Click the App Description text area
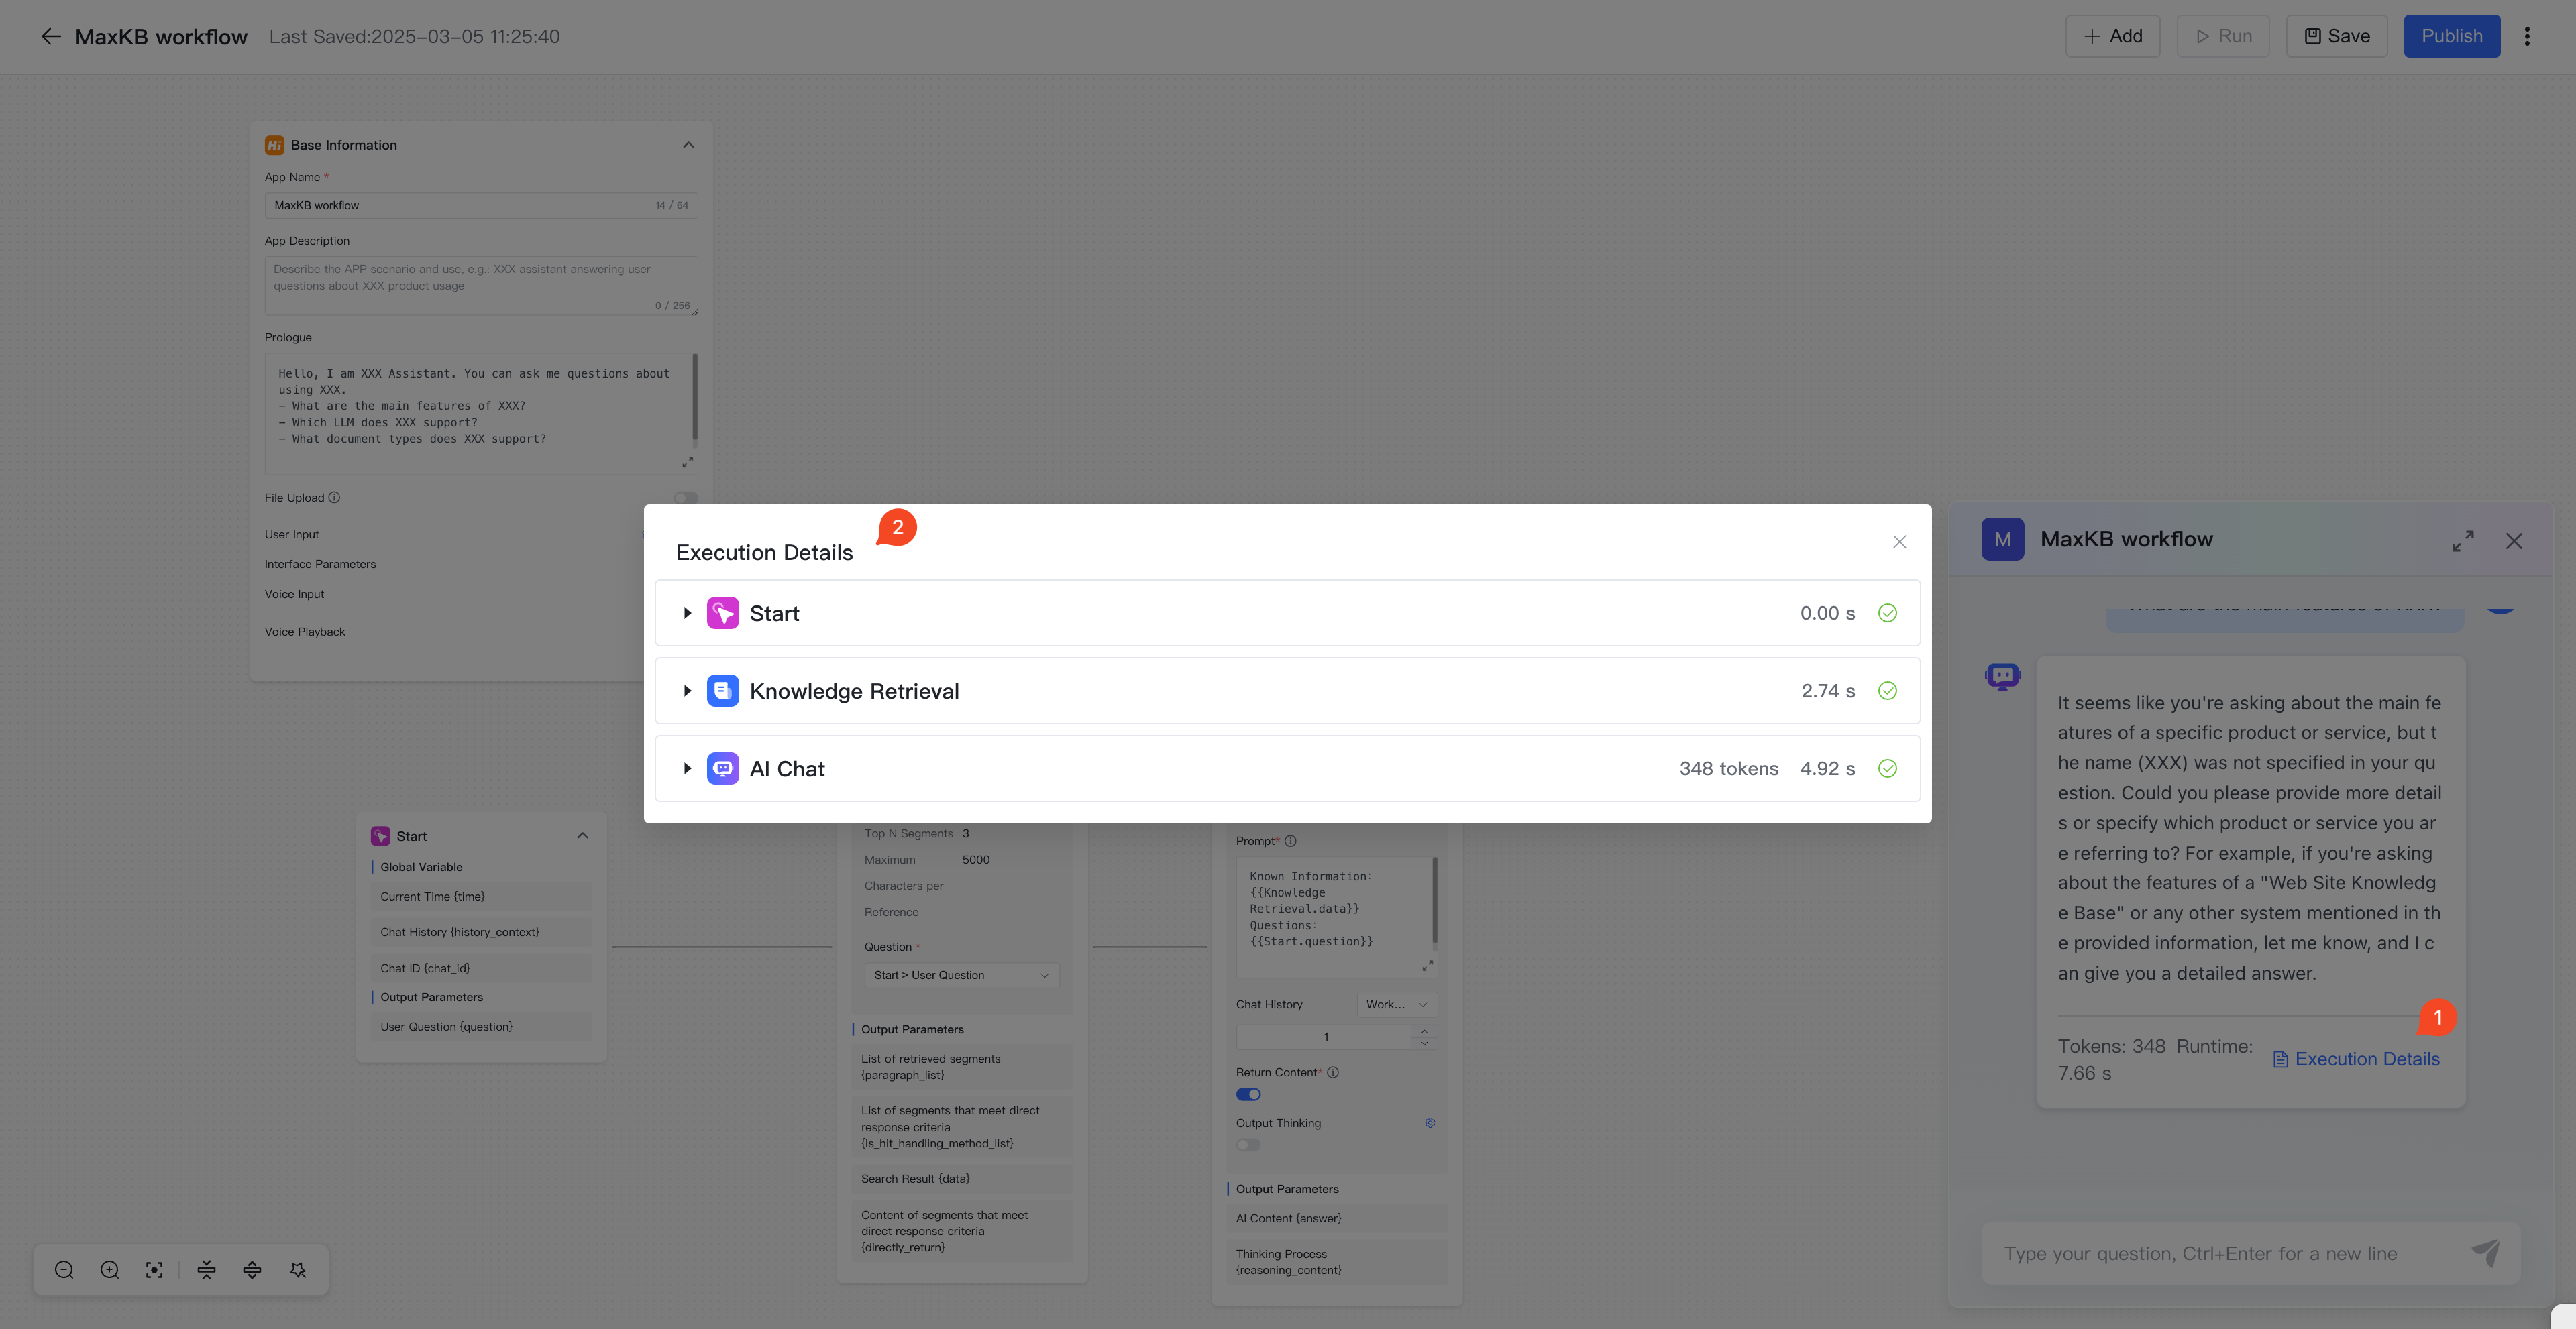 point(481,286)
